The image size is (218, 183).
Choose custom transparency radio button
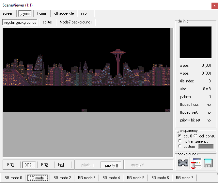pos(179,146)
